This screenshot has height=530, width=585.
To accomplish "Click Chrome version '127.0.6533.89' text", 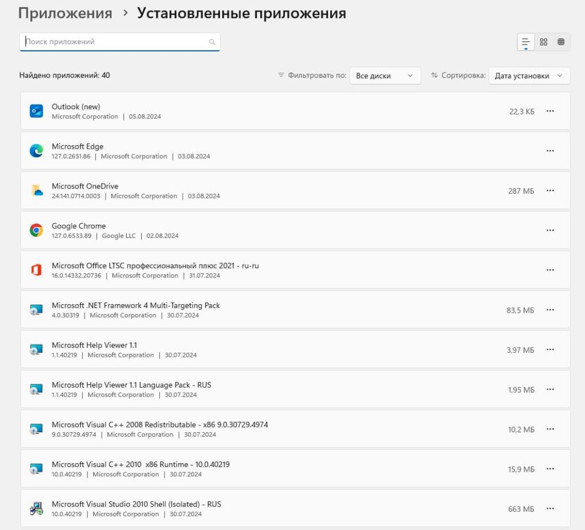I will point(71,236).
